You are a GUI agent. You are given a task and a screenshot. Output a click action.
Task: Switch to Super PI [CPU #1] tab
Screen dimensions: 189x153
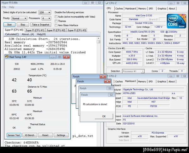click(35, 30)
